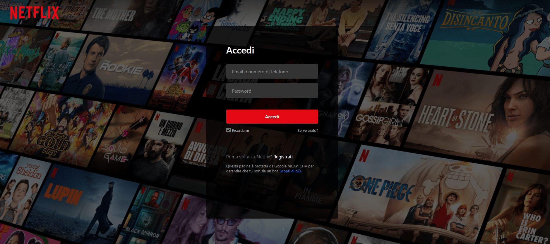550x244 pixels.
Task: Open the Serve aiuto? link
Action: 308,130
